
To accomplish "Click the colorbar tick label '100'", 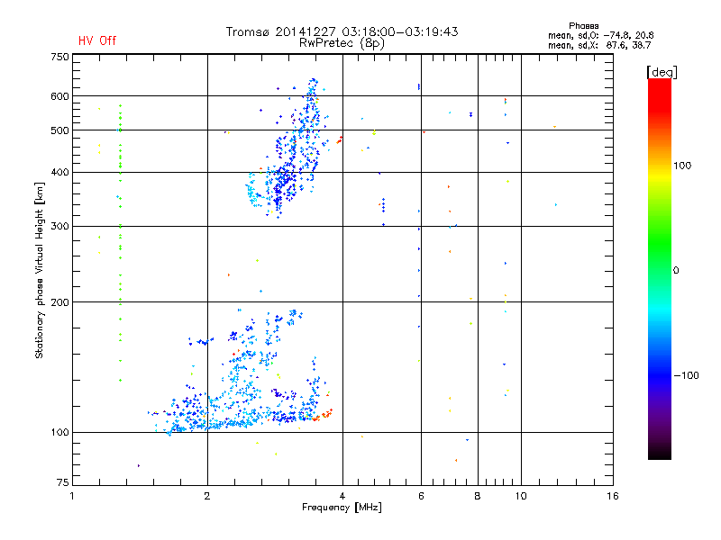I will point(682,166).
